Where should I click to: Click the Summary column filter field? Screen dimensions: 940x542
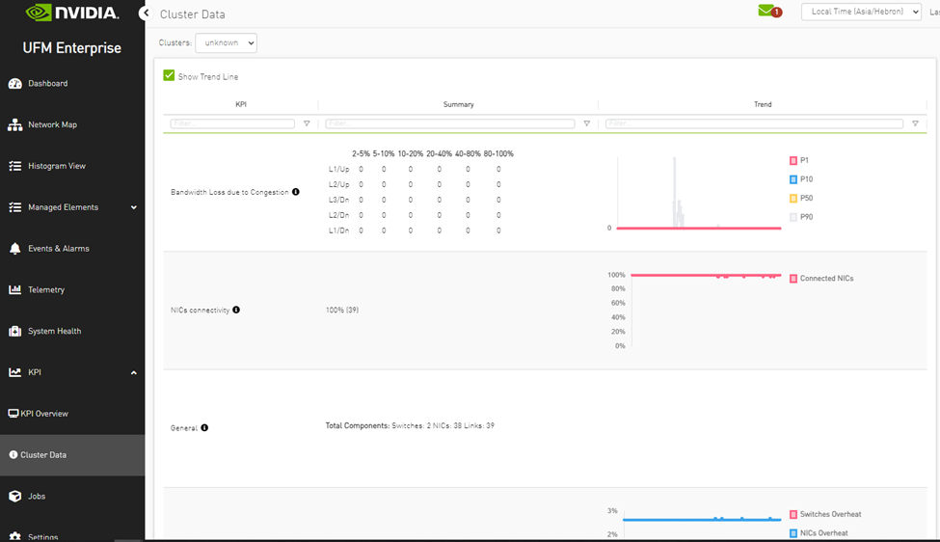coord(449,123)
